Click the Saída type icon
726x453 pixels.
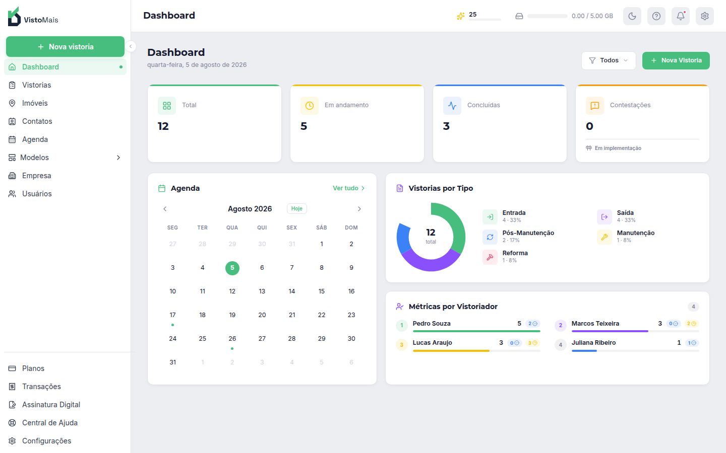pyautogui.click(x=604, y=217)
